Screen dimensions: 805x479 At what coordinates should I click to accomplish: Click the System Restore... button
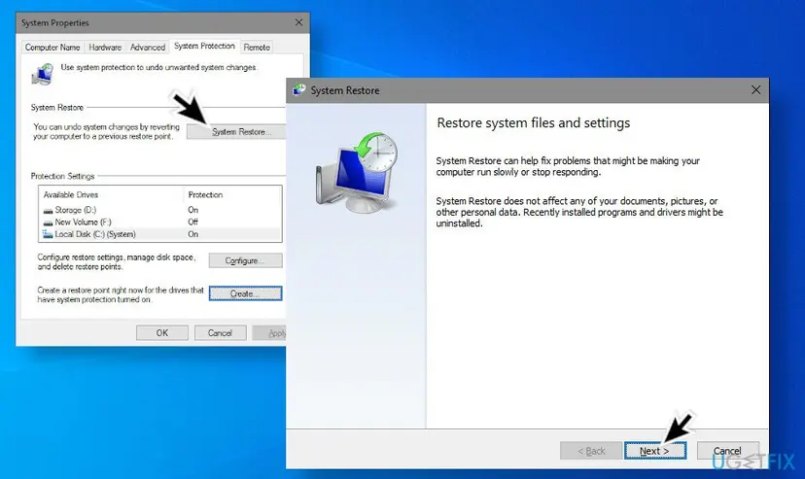point(236,132)
